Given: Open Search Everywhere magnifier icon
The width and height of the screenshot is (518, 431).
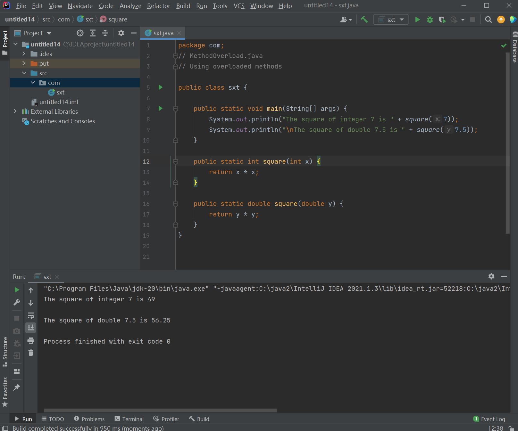Looking at the screenshot, I should (x=488, y=20).
